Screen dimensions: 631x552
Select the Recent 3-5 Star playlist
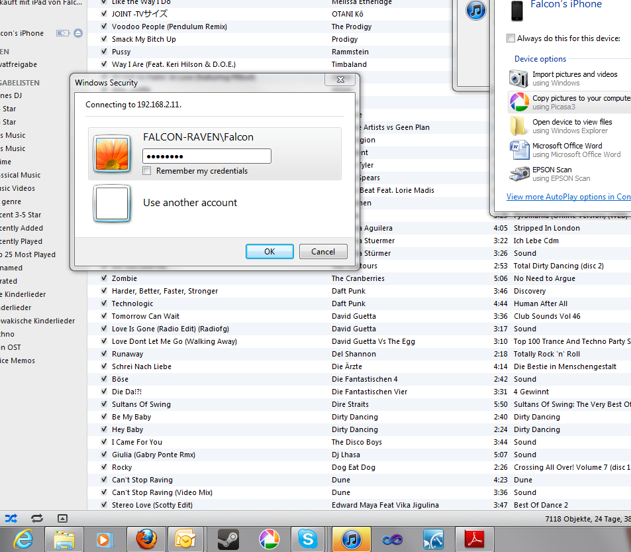[x=21, y=215]
